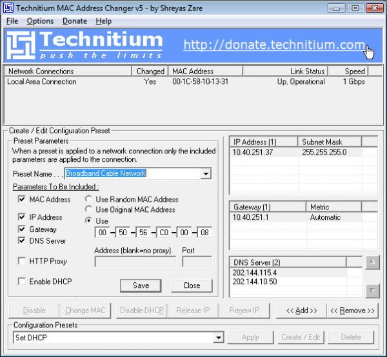Click the Delete preset button
387x357 pixels.
351,337
